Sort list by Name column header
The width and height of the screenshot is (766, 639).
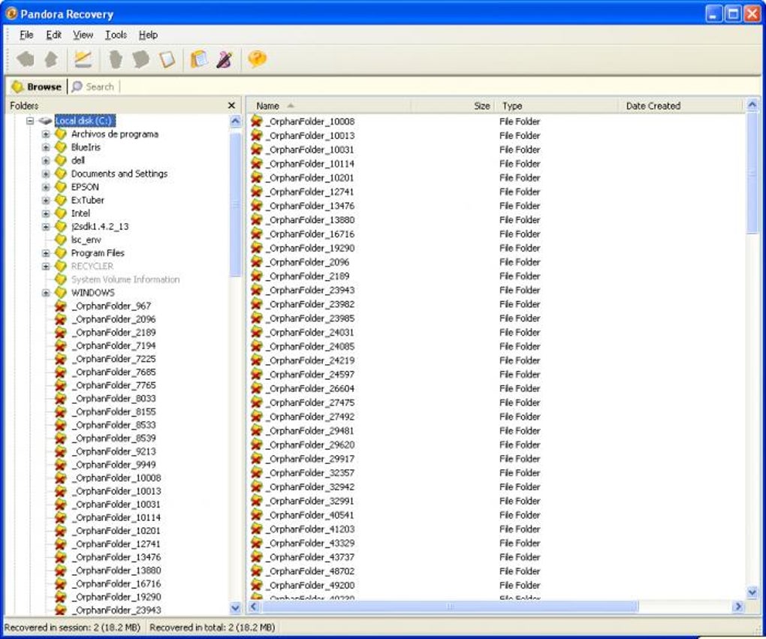coord(330,106)
